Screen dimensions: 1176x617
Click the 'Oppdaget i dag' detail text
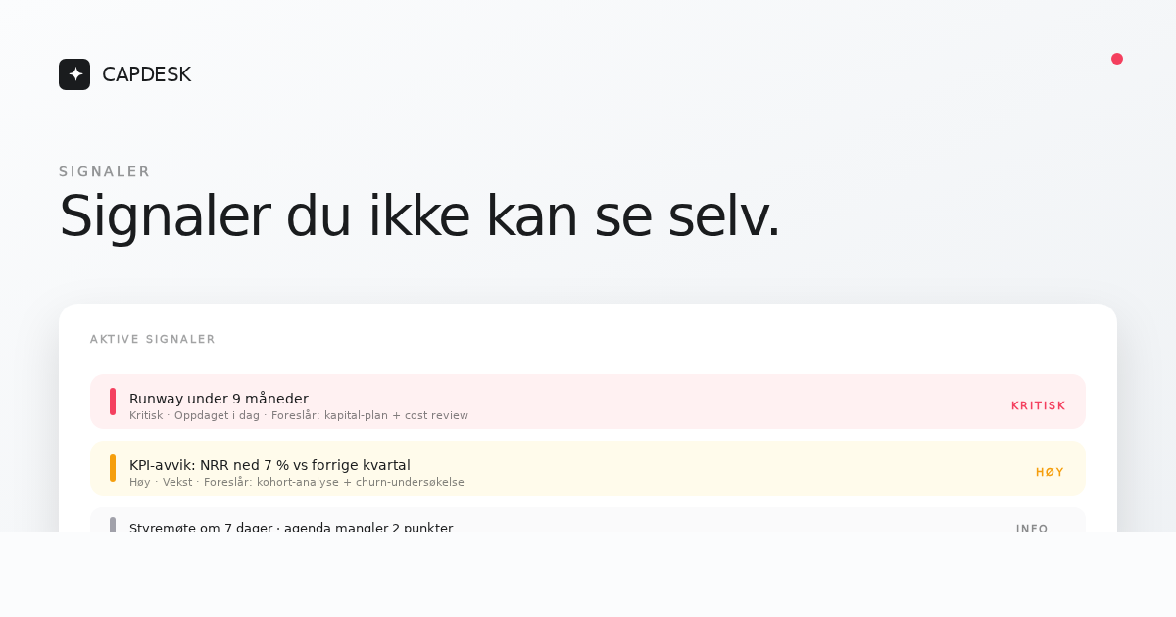tap(217, 415)
